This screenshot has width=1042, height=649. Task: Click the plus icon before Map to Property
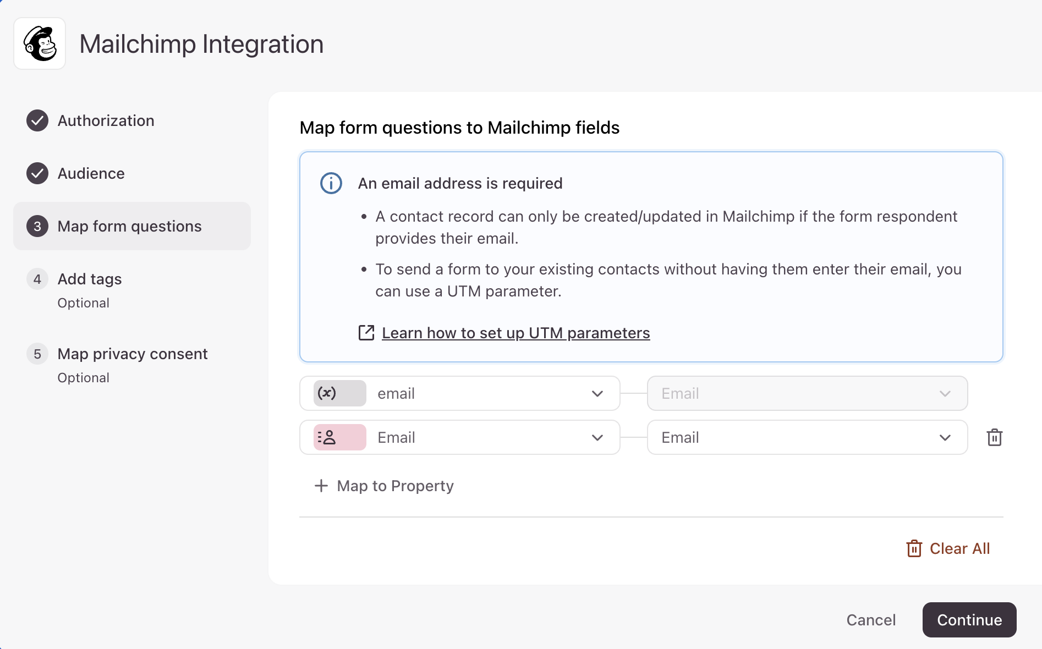[x=321, y=486]
